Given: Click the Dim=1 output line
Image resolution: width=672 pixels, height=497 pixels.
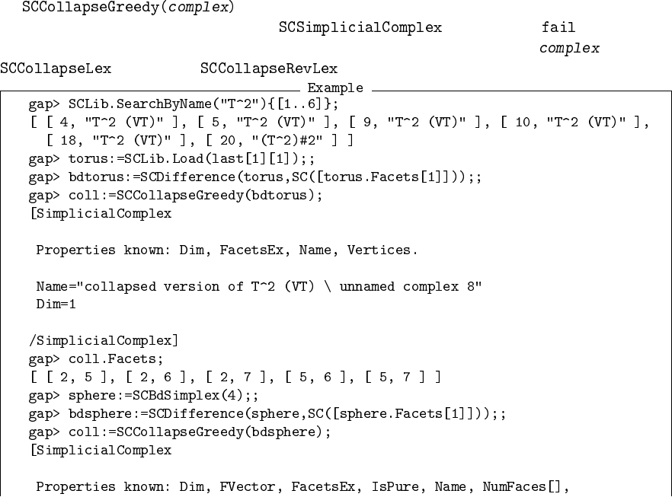Looking at the screenshot, I should pos(56,304).
